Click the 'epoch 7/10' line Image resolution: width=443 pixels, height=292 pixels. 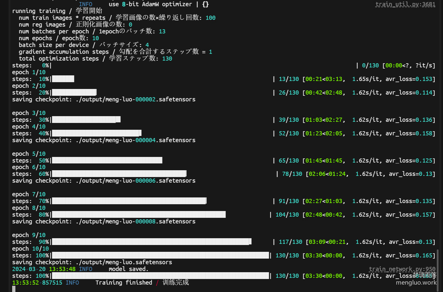click(29, 194)
